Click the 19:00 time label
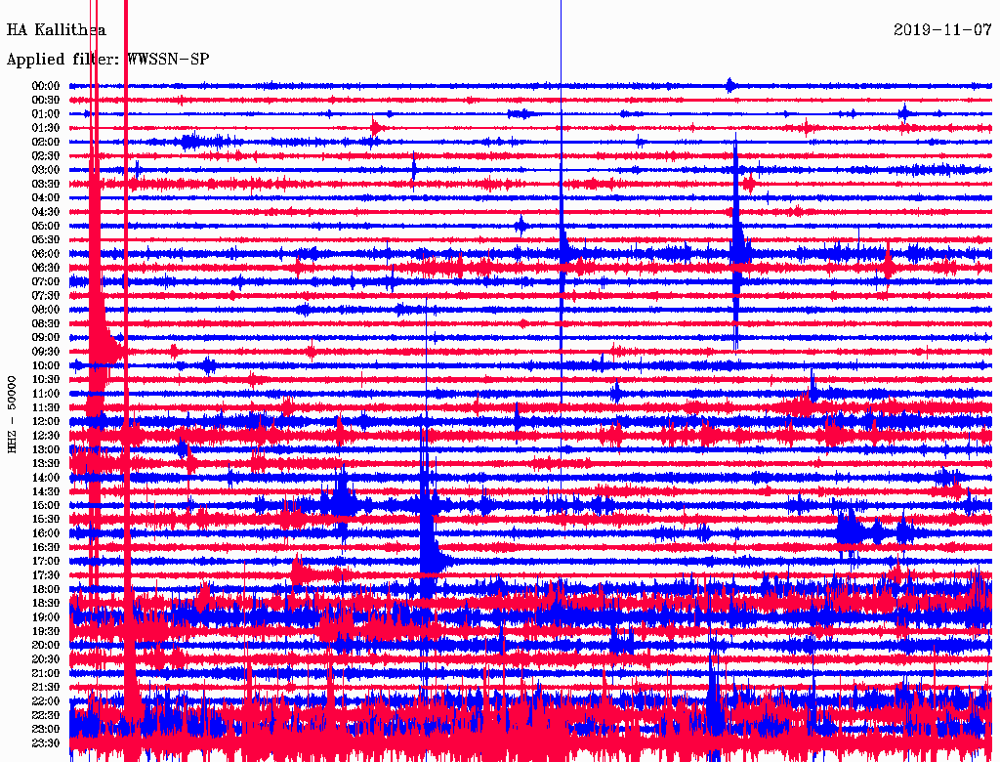 (46, 617)
